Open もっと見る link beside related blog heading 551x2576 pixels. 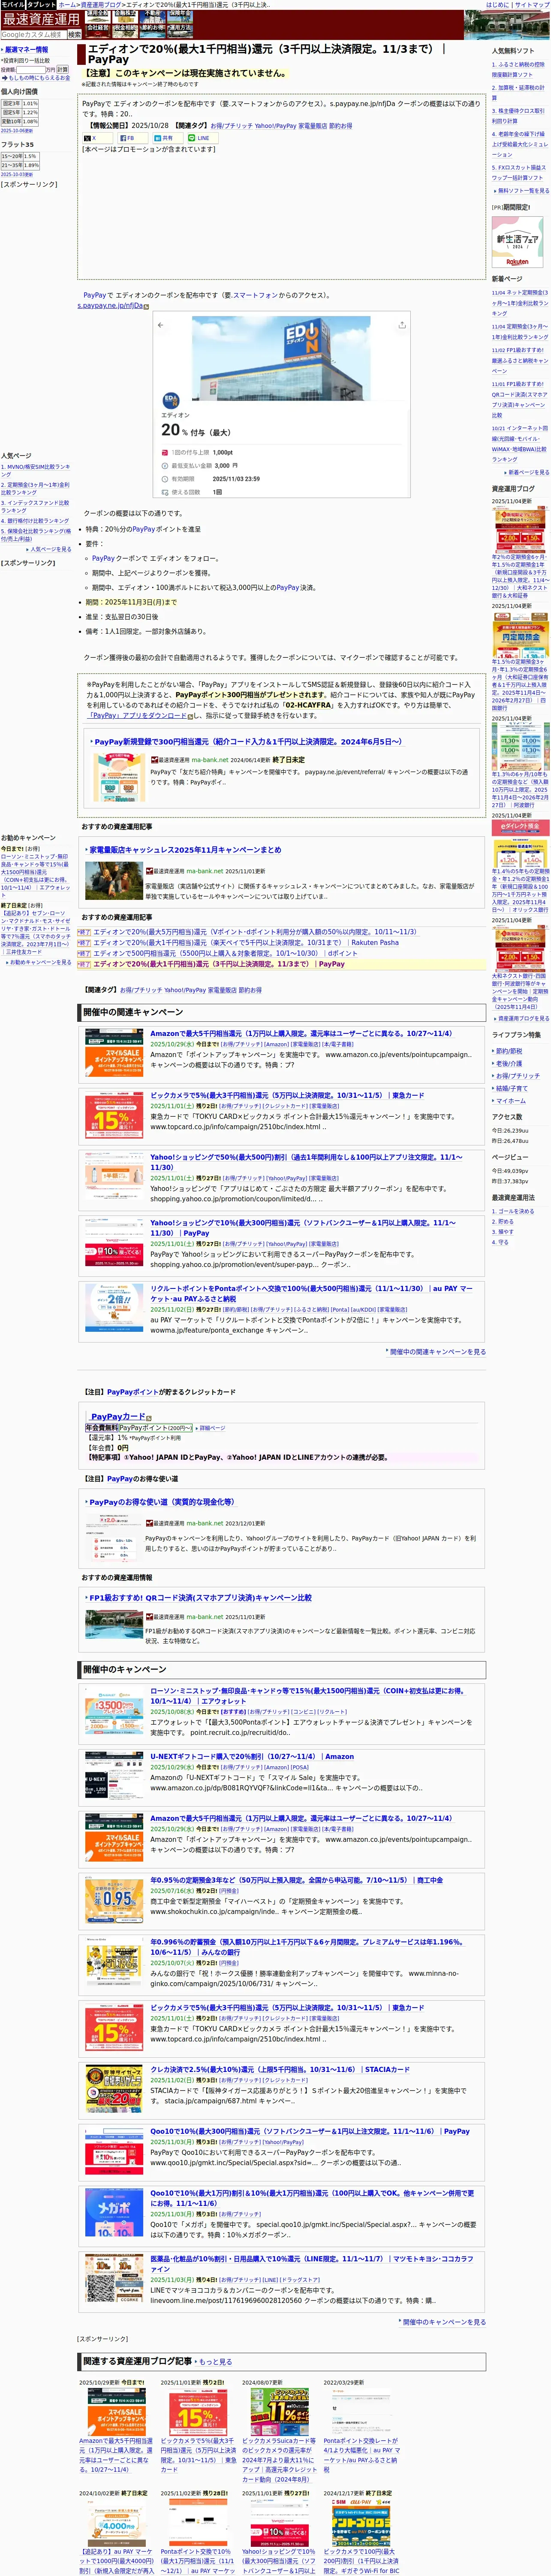[216, 2362]
